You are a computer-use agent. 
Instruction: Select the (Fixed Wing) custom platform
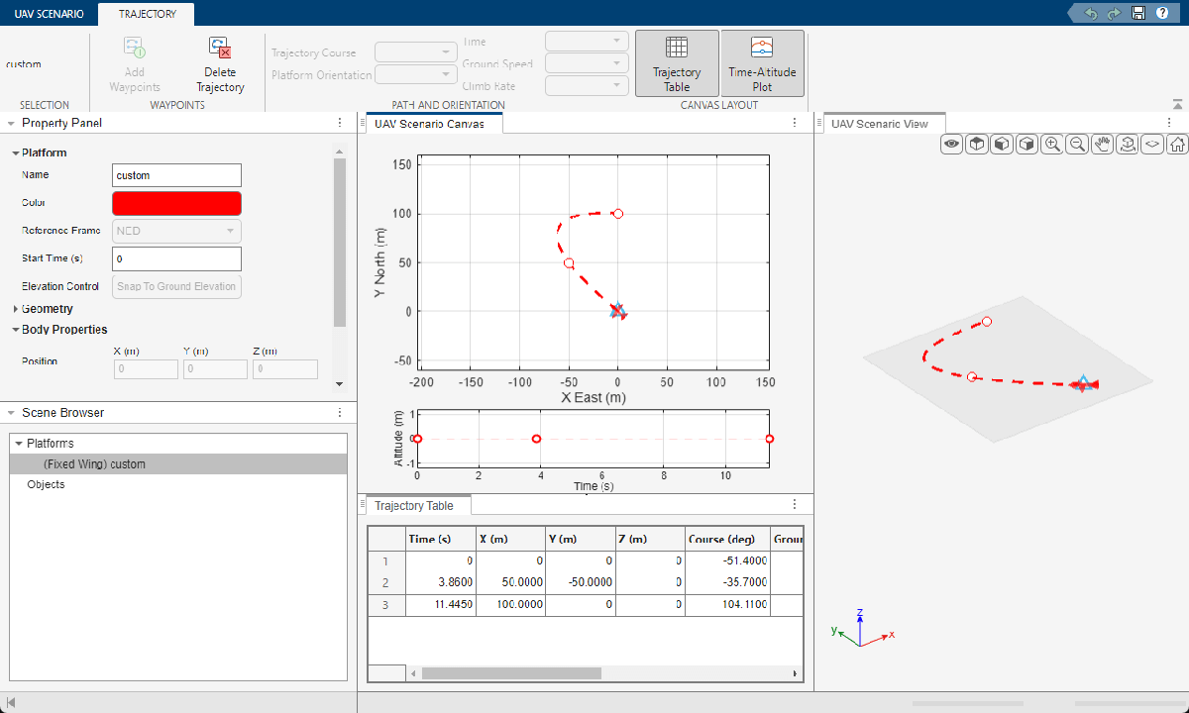pos(93,462)
